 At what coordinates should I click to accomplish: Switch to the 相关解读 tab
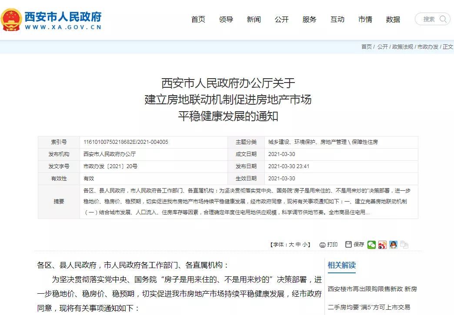(342, 265)
